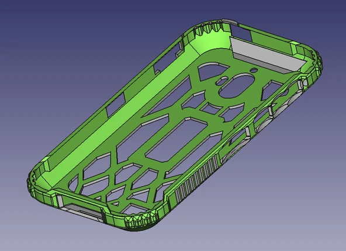Viewport: 346px width, 251px height.
Task: Select the gray rectangular insert at case top
Action: [x=268, y=55]
